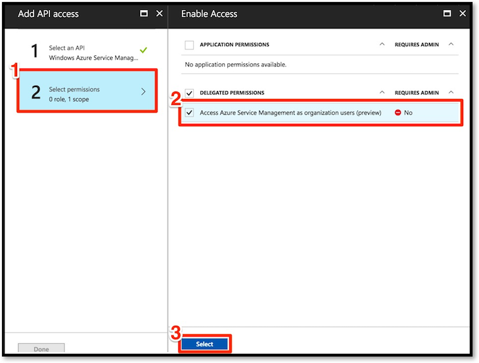This screenshot has height=363, width=479.
Task: Click the Delegated Permissions column header
Action: tap(232, 93)
